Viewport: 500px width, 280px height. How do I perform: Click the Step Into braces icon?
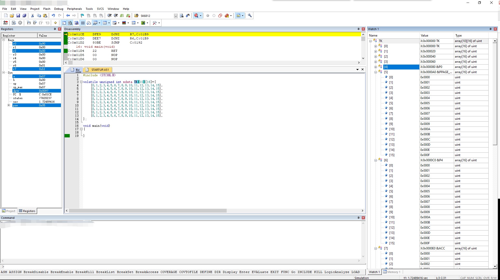29,23
